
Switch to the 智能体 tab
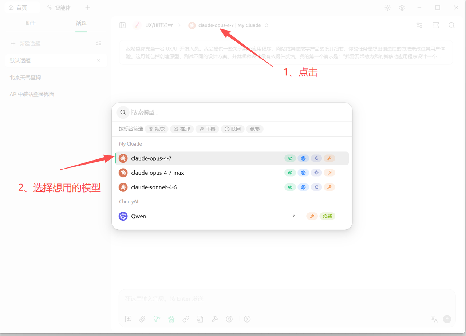59,8
